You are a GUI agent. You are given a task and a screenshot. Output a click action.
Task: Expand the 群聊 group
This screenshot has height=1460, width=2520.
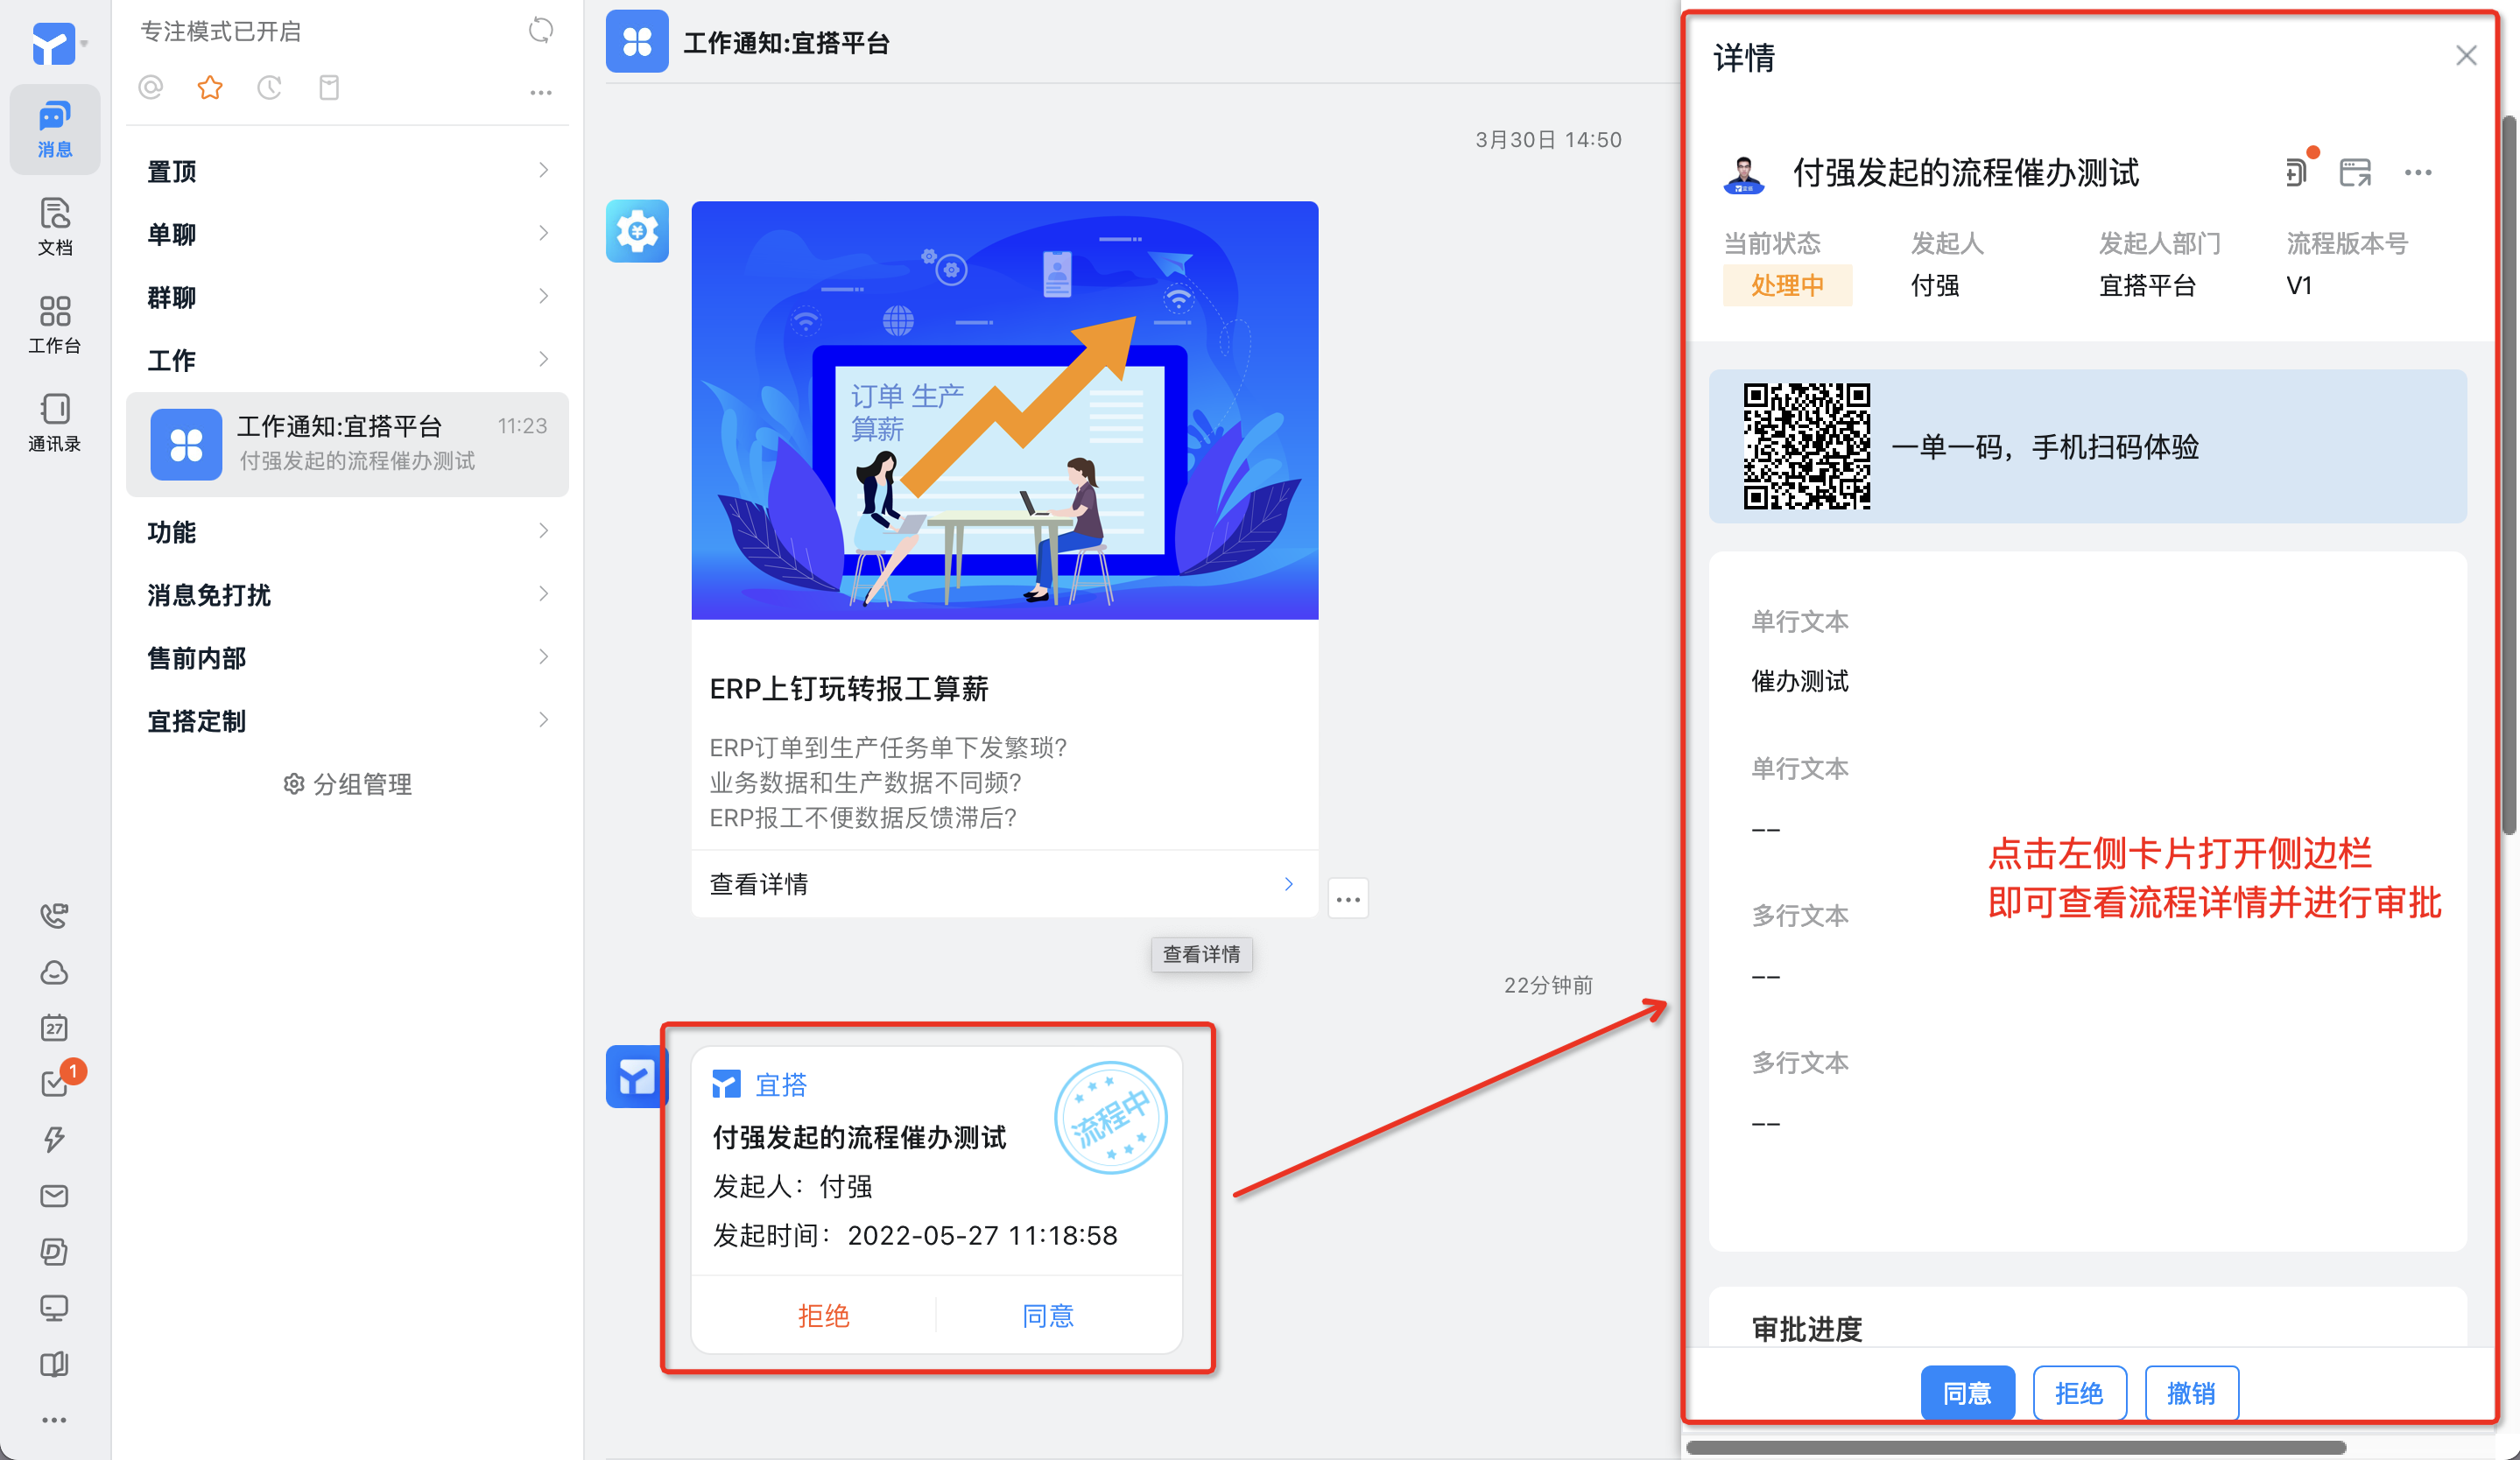click(348, 297)
